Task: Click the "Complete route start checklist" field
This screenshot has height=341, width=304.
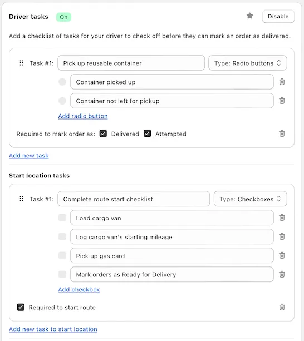Action: 134,199
